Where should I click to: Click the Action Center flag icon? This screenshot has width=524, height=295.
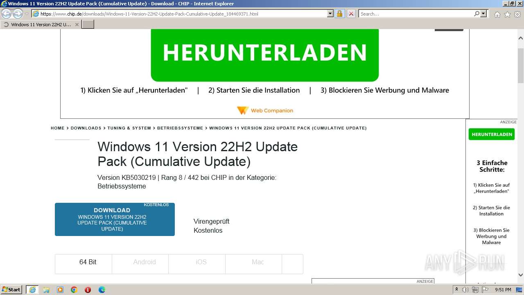click(484, 290)
